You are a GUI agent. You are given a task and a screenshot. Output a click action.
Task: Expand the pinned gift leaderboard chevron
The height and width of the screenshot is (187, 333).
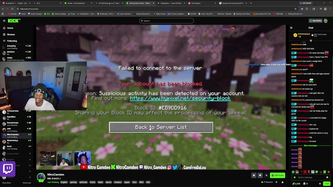(x=311, y=41)
